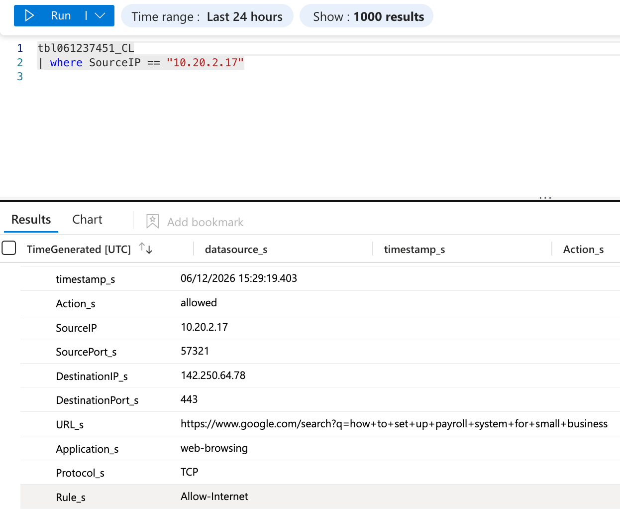
Task: Click DestinationPort_s value 443
Action: pos(189,399)
